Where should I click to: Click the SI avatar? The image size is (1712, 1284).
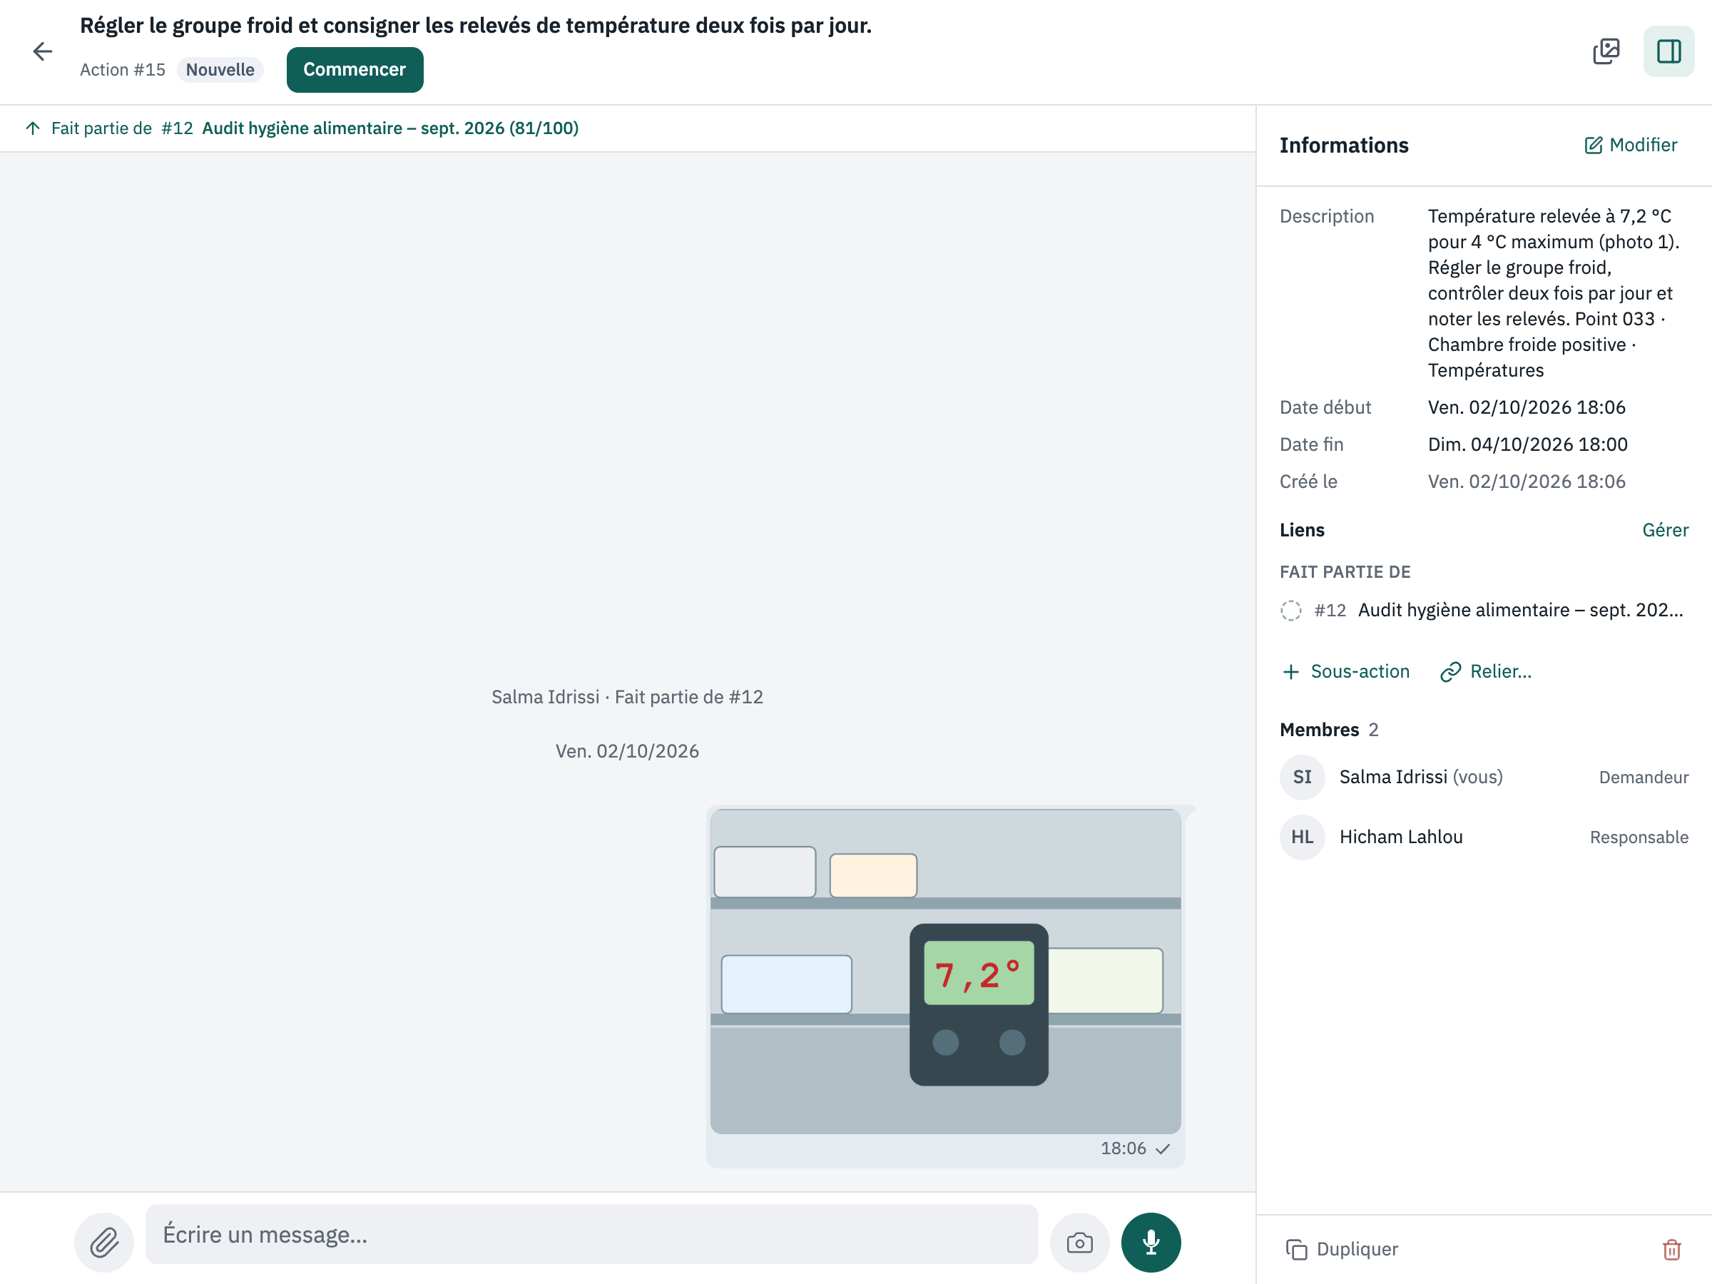1302,777
